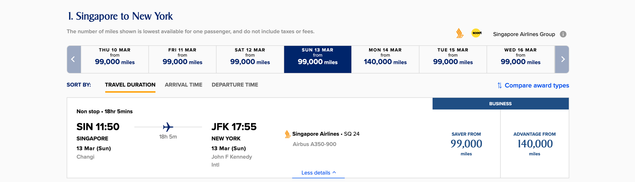Sort flights by Departure Time
The image size is (635, 182).
coord(235,85)
